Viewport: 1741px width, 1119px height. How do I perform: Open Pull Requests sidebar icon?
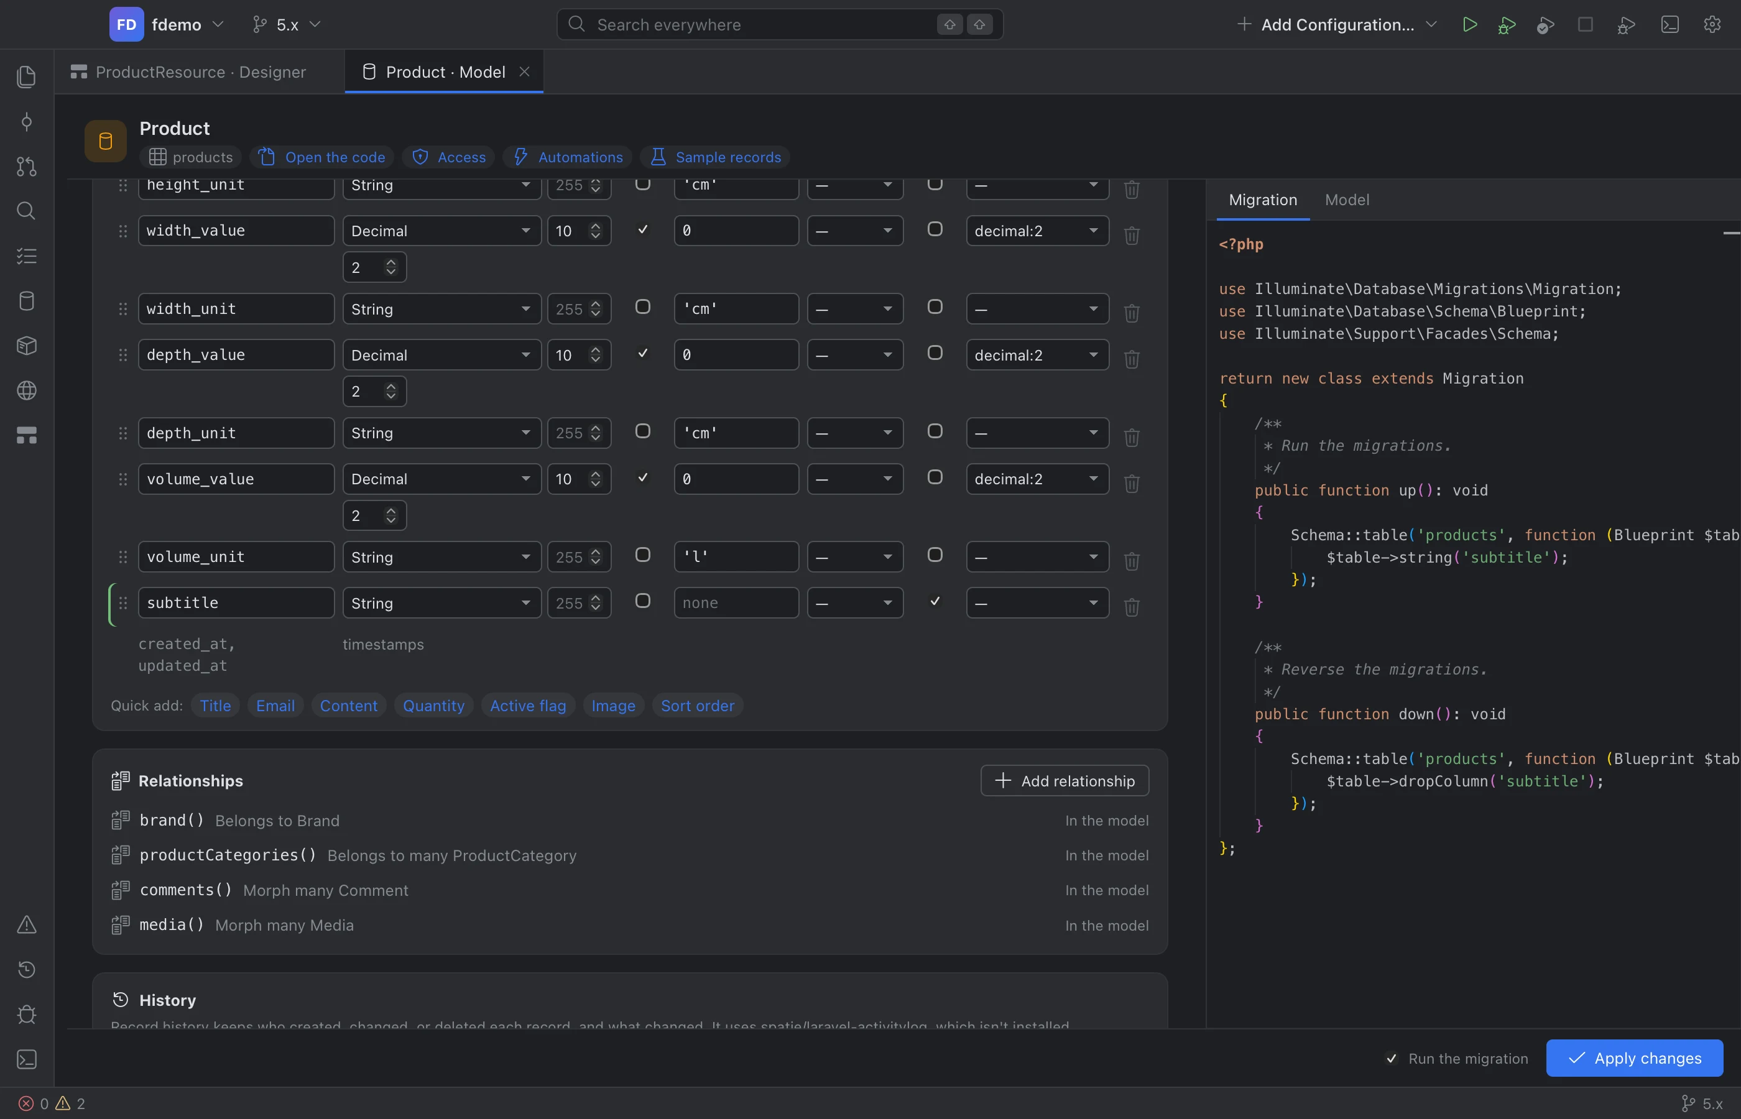[x=26, y=167]
